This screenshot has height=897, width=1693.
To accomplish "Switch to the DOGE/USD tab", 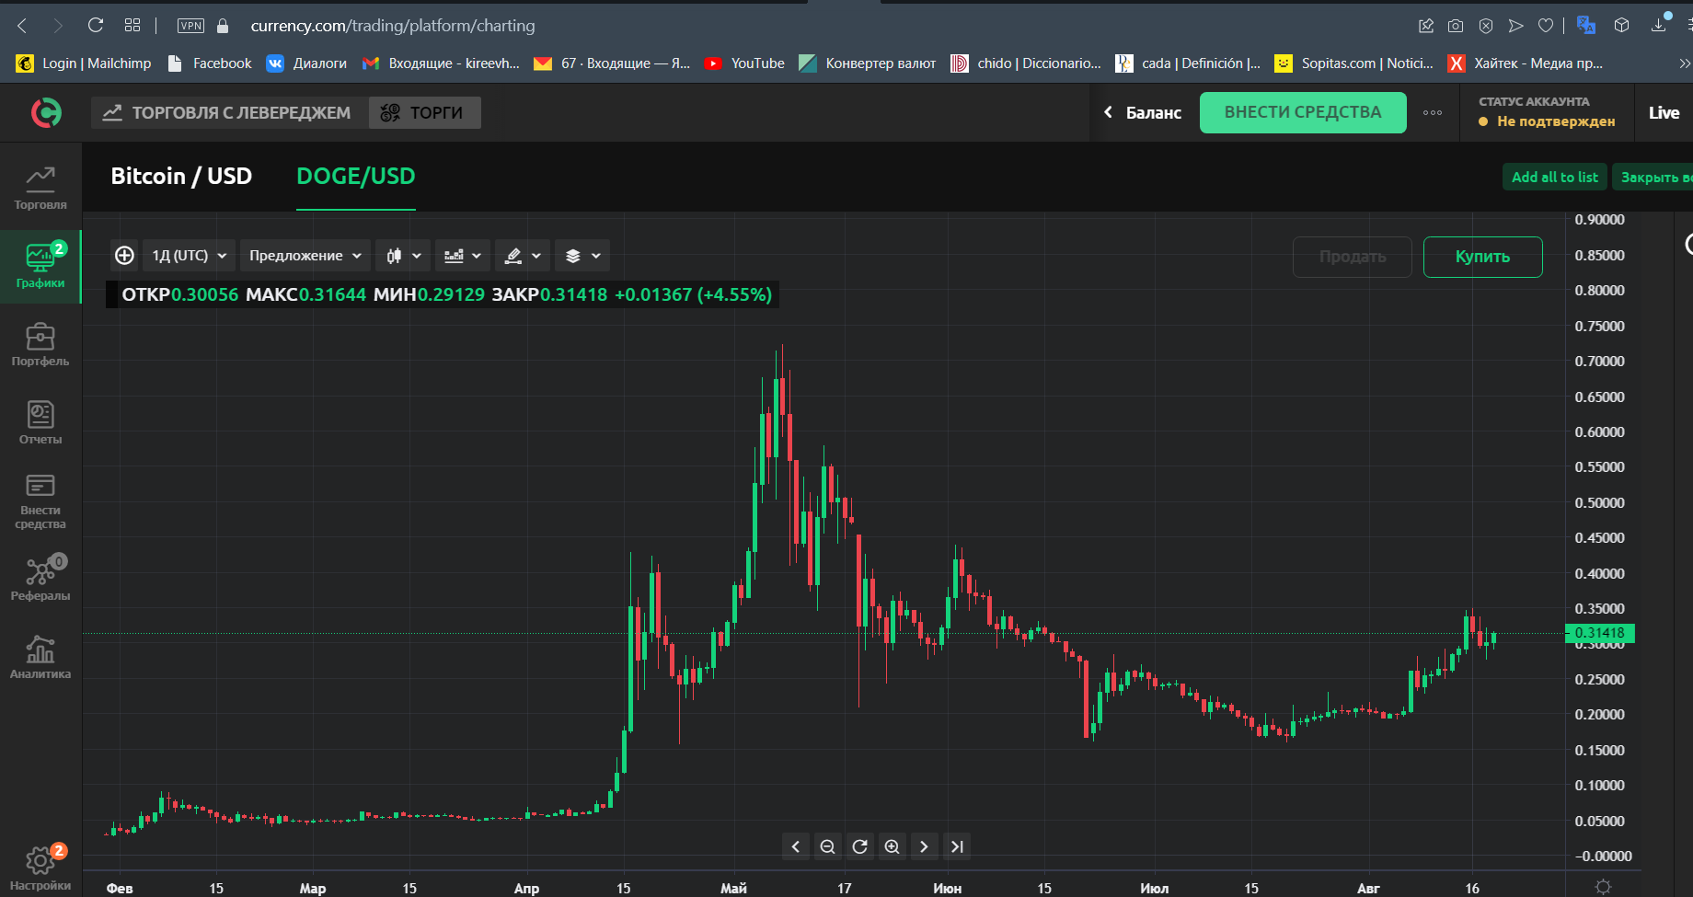I will pos(356,176).
